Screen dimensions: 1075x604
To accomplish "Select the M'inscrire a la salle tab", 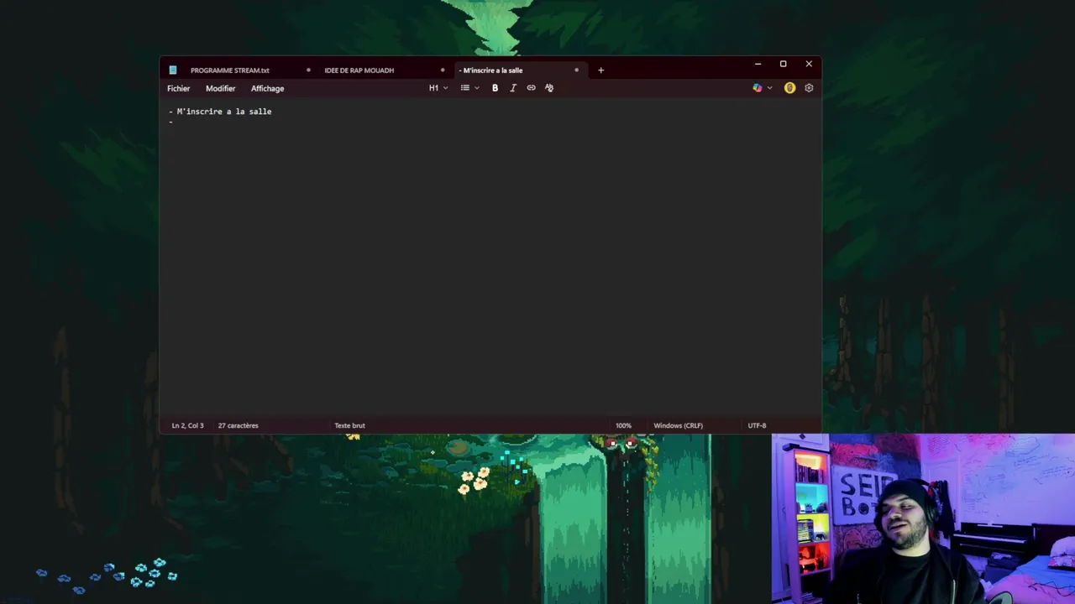I will [492, 70].
